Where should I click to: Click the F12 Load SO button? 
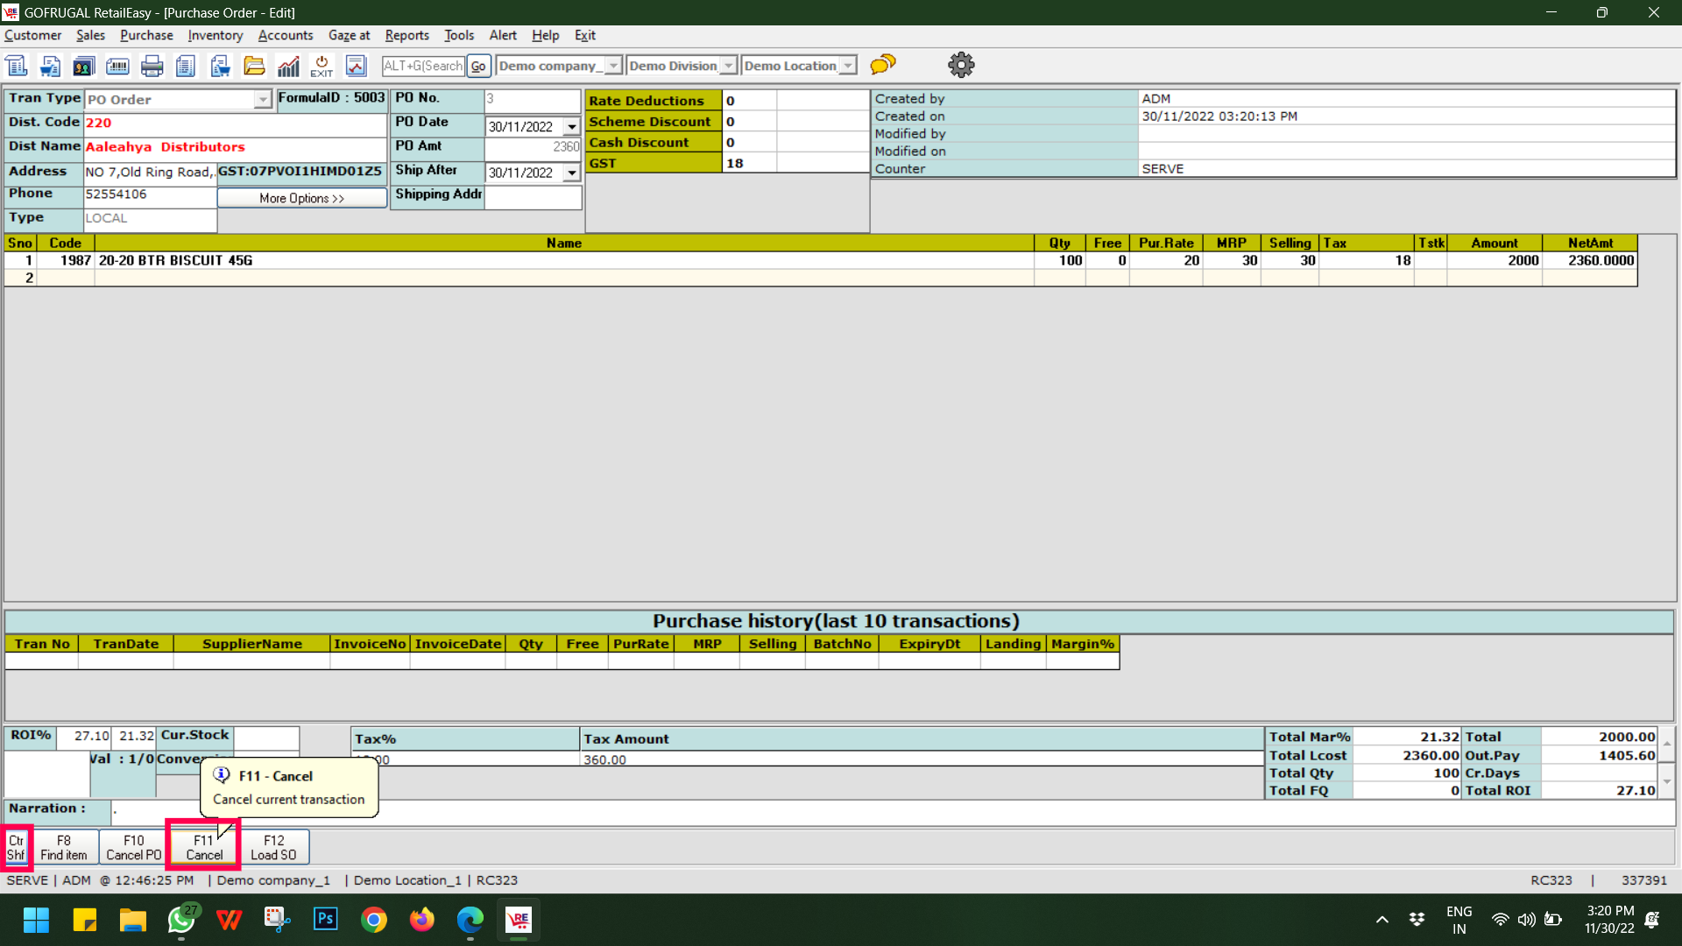273,847
